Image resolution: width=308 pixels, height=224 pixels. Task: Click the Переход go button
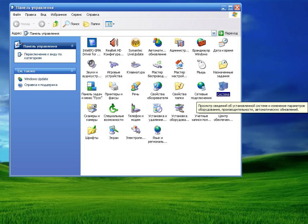coord(228,33)
